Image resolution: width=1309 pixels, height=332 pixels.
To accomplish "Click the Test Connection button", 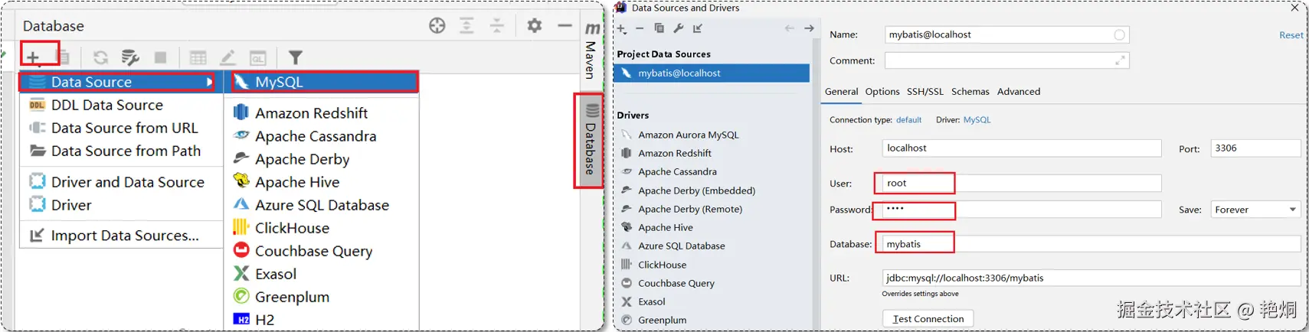I will click(928, 319).
